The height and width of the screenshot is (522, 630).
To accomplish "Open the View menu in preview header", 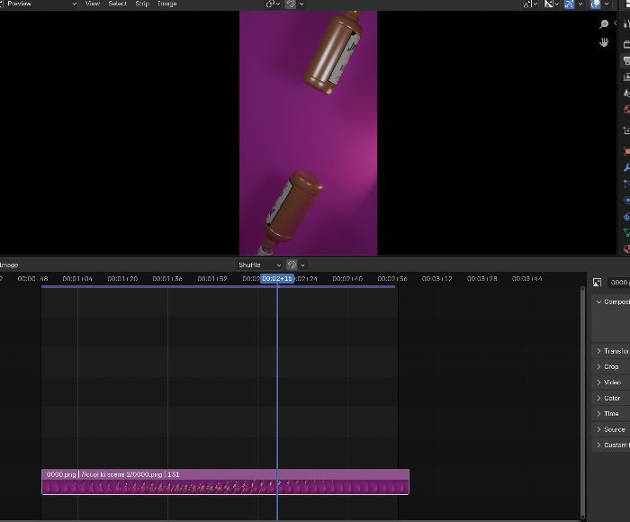I will point(93,4).
